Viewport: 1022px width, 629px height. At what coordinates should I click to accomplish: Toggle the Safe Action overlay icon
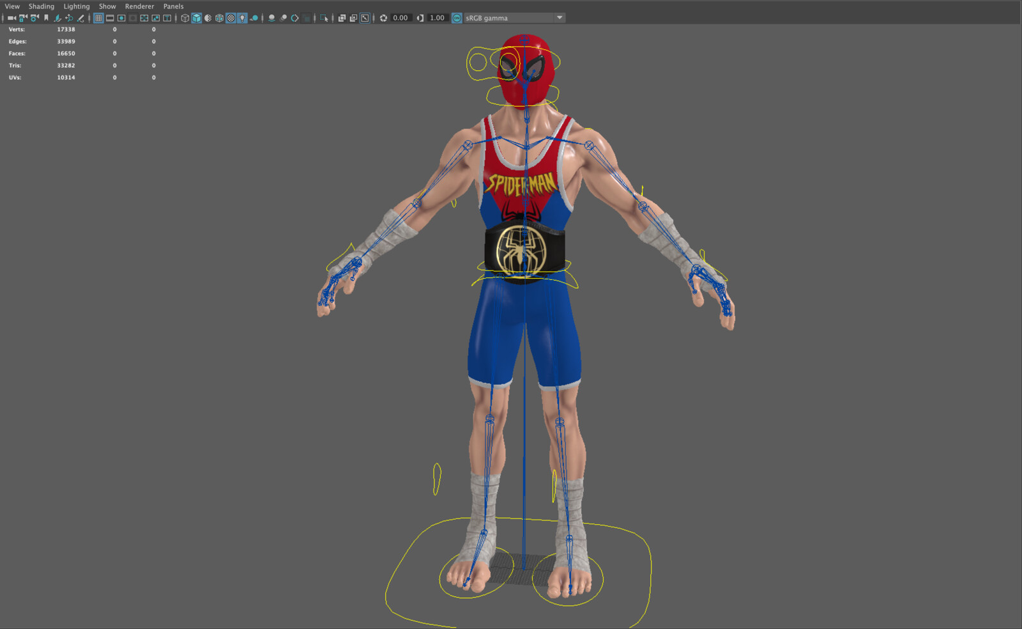[156, 18]
